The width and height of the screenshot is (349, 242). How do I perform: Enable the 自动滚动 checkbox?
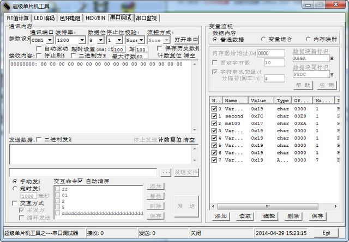[39, 48]
